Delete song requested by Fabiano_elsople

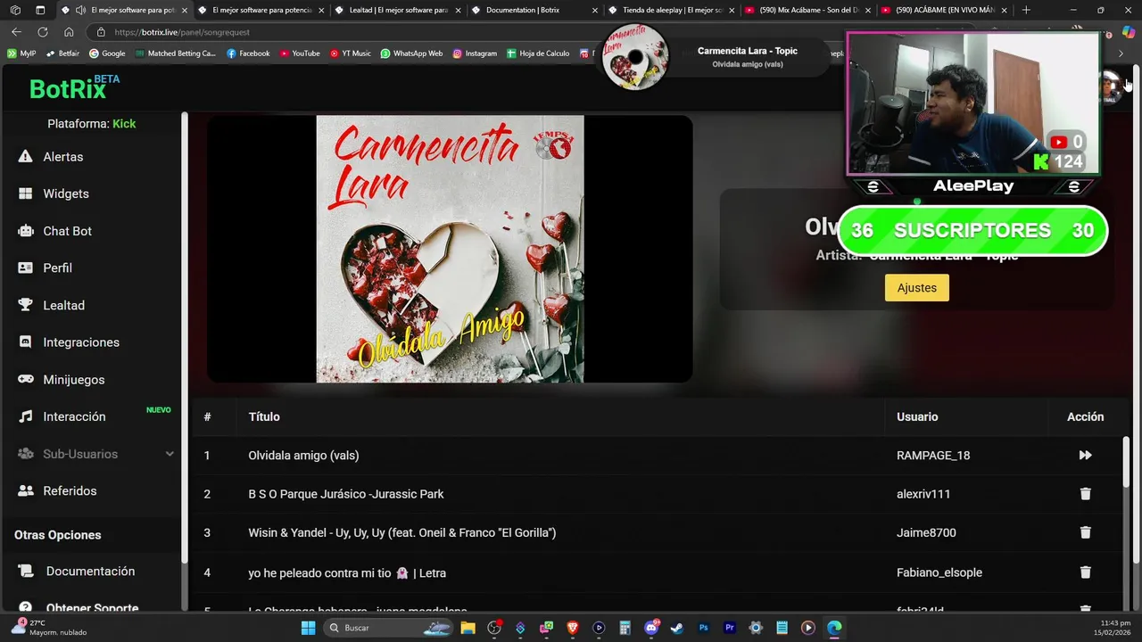coord(1085,572)
